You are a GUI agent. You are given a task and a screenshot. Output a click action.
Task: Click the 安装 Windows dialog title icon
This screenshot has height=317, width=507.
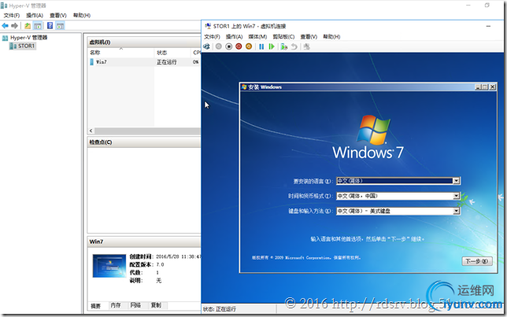244,87
